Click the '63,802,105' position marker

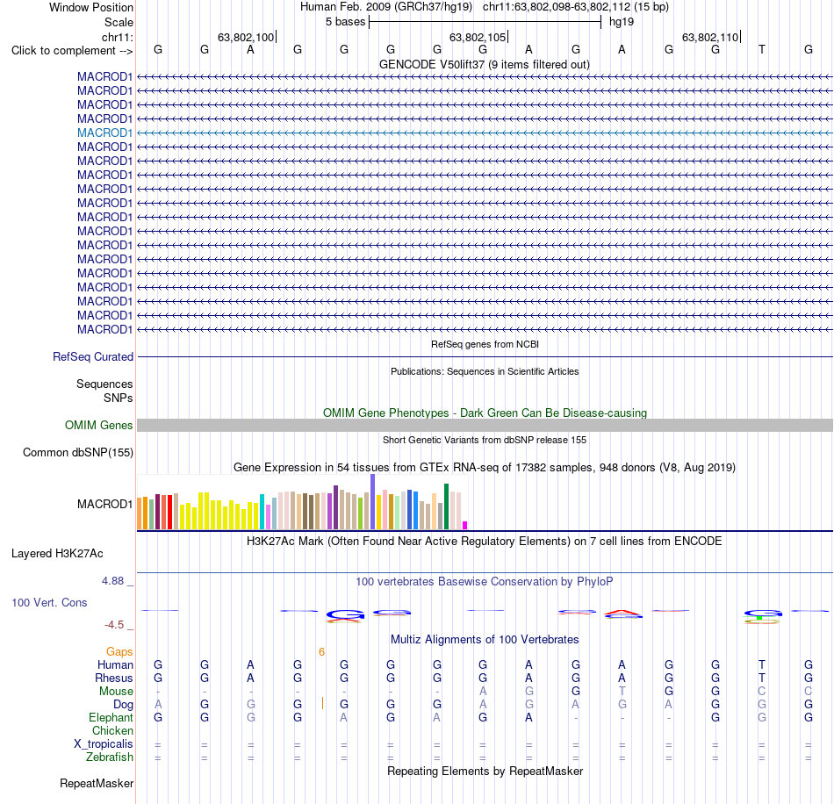[478, 38]
